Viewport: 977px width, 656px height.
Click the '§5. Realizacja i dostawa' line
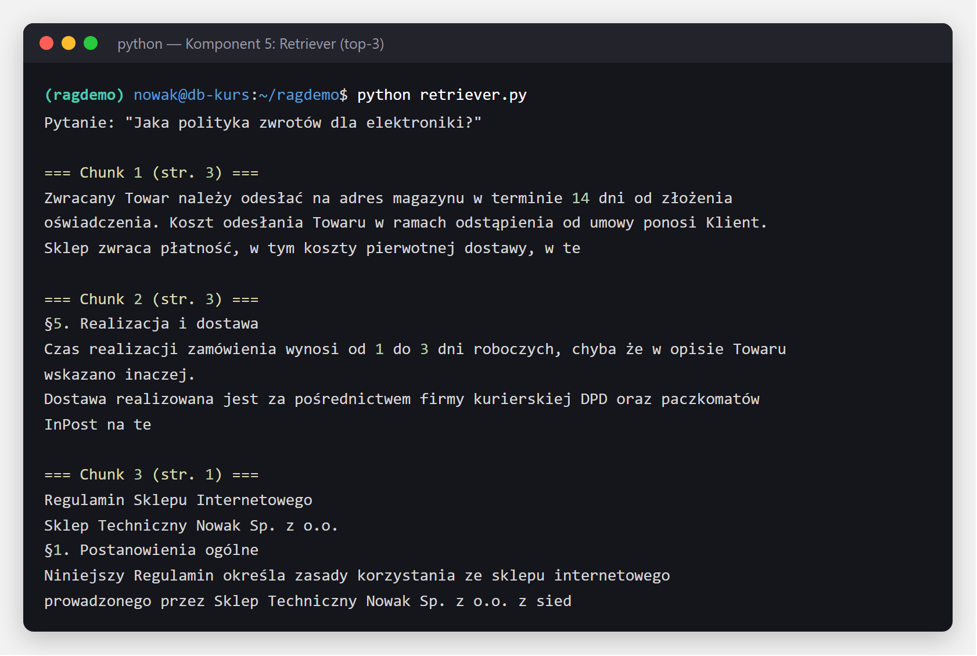(x=152, y=323)
